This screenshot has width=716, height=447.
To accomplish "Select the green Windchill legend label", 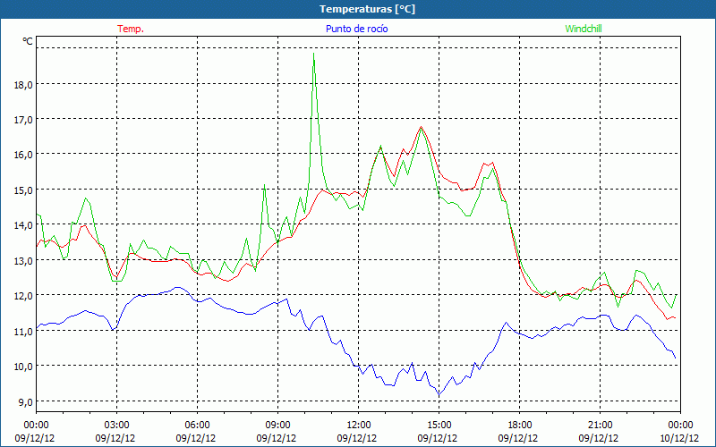I will (x=584, y=29).
